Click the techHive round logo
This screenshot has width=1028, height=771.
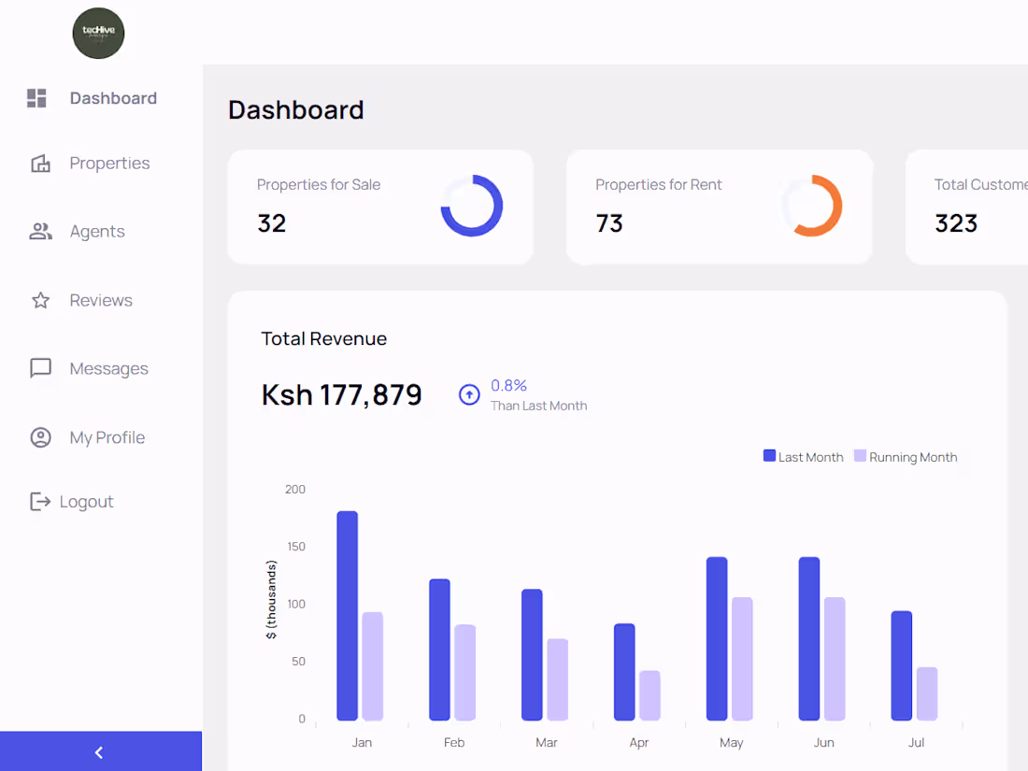[x=98, y=33]
